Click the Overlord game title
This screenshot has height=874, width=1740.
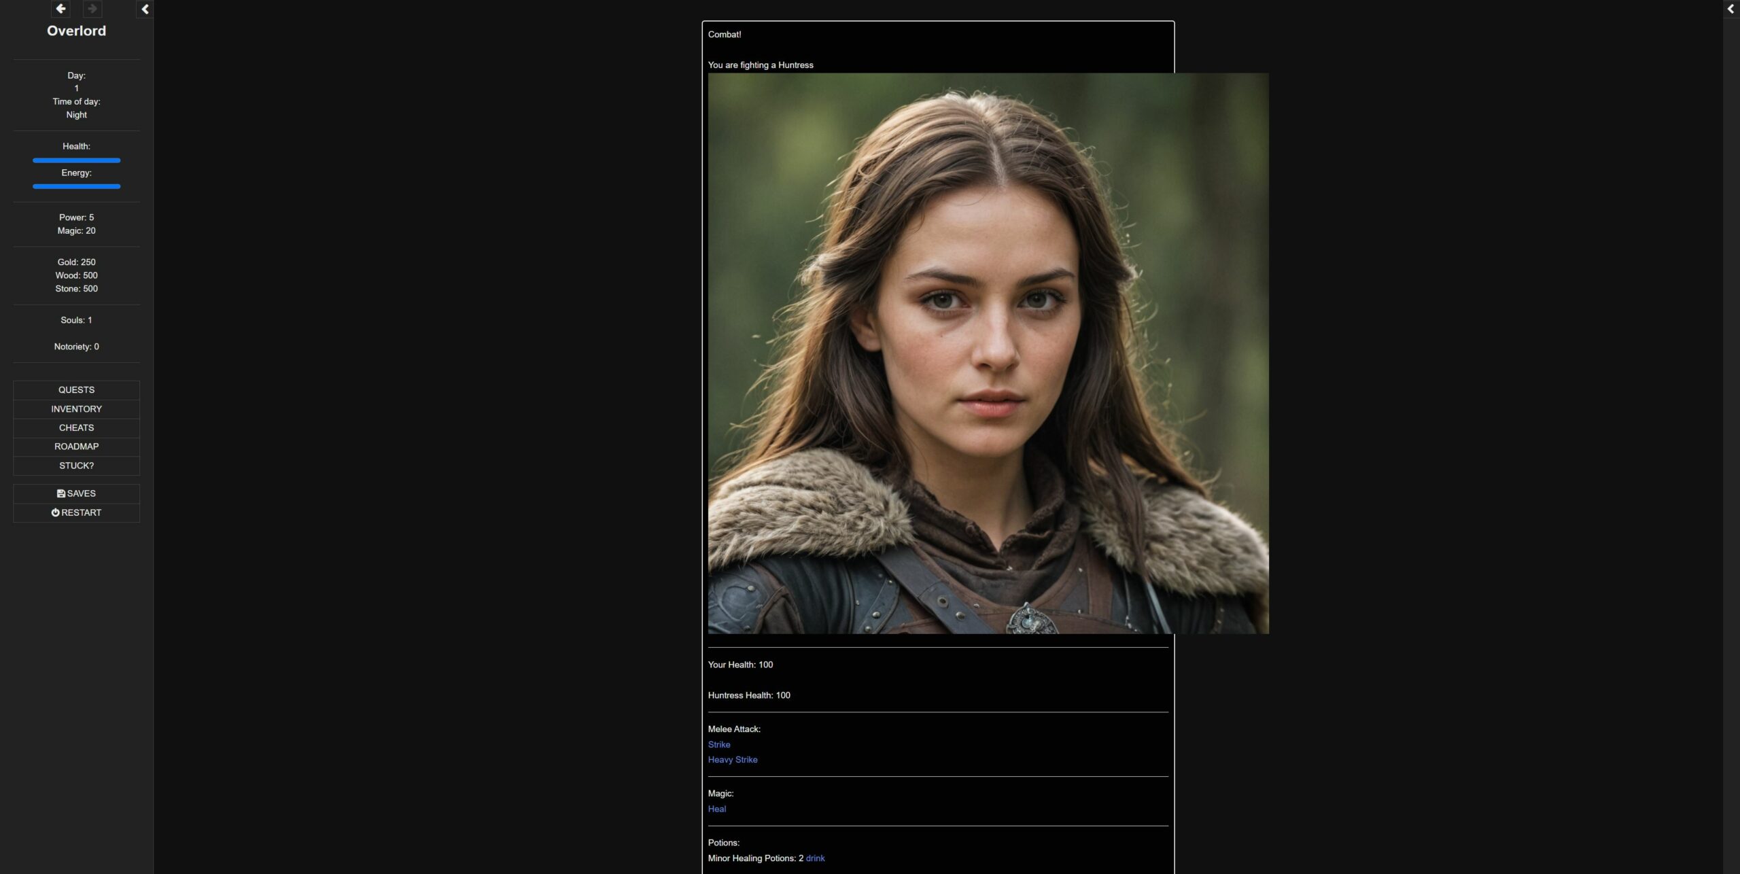click(76, 31)
